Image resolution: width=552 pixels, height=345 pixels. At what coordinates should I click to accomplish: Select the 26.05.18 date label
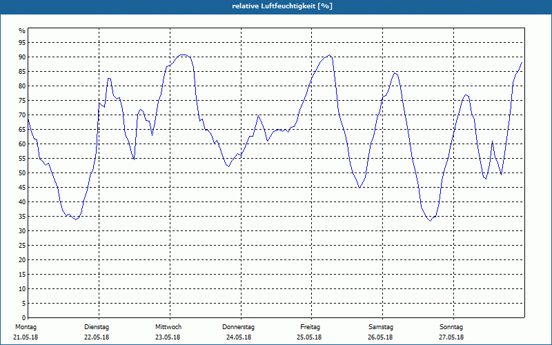click(x=380, y=337)
